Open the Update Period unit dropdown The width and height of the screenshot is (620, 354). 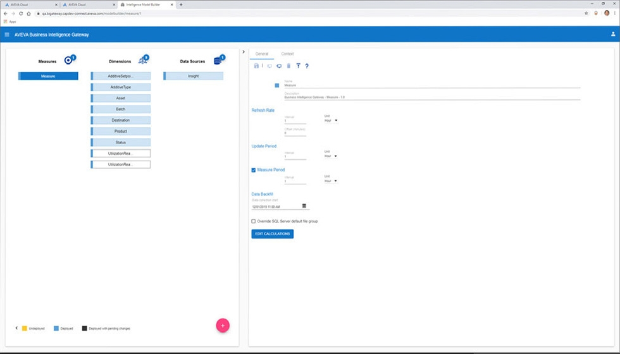(x=331, y=156)
